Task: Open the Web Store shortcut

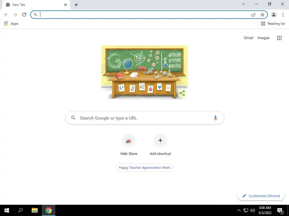Action: (129, 145)
